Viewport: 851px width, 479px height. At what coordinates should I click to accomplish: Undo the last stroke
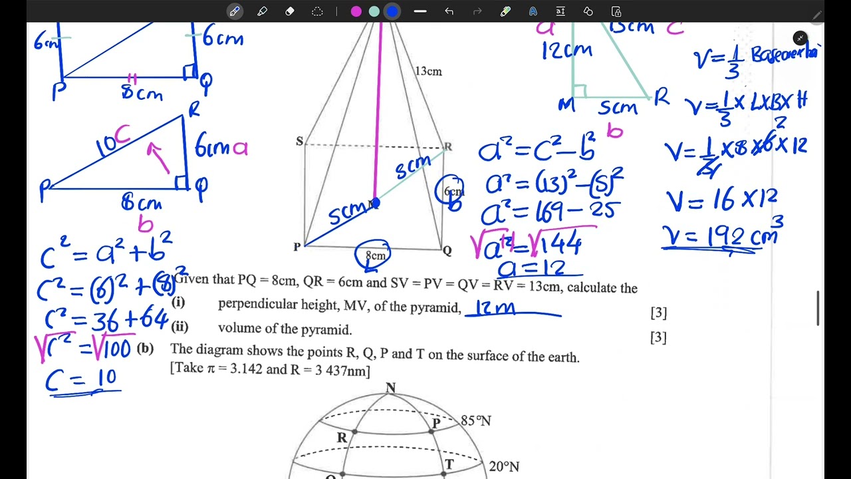tap(449, 11)
